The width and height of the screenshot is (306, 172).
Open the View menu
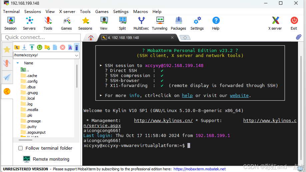tap(50, 12)
